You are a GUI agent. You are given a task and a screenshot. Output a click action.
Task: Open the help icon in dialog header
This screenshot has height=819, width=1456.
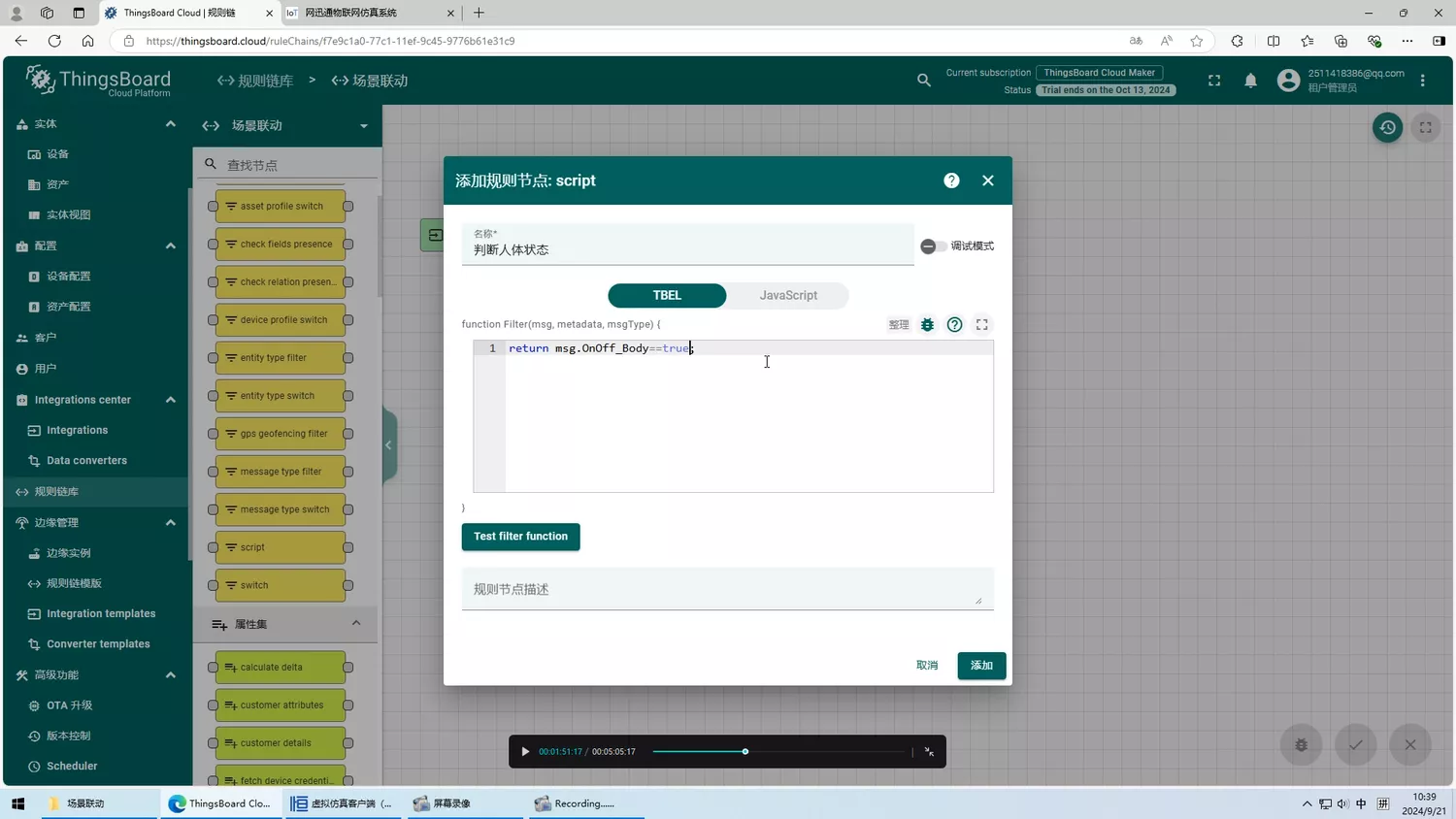click(951, 180)
